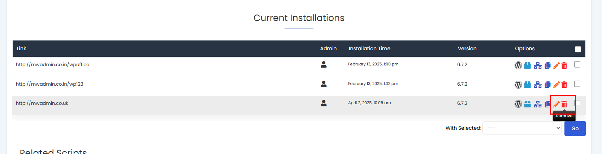Open the http://mwadmin.co.uk site link
Screen dimensions: 602x154
click(42, 103)
